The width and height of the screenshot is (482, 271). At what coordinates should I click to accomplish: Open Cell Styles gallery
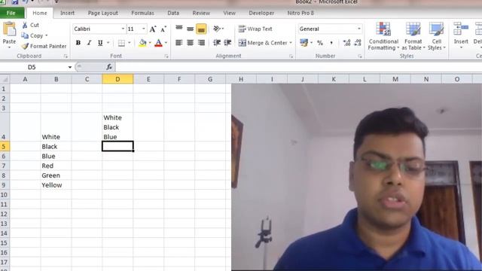coord(437,36)
